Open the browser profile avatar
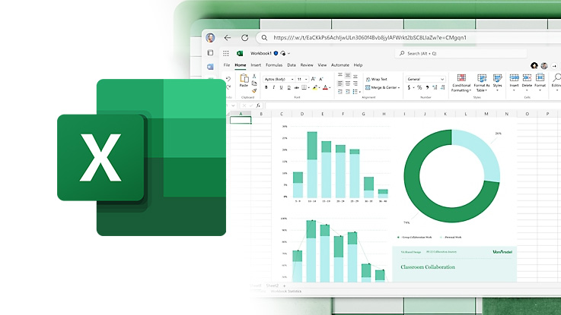 click(210, 37)
